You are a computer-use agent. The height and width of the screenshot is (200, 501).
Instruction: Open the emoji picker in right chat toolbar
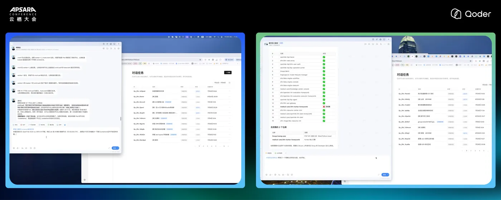[267, 175]
